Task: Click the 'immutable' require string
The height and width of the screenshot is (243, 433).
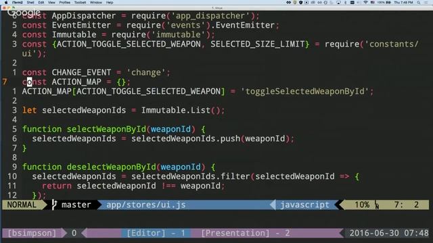Action: point(179,34)
